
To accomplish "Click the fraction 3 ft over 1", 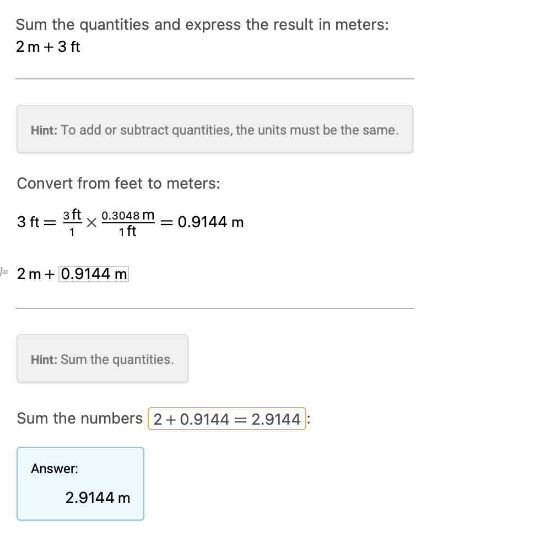I will click(72, 223).
